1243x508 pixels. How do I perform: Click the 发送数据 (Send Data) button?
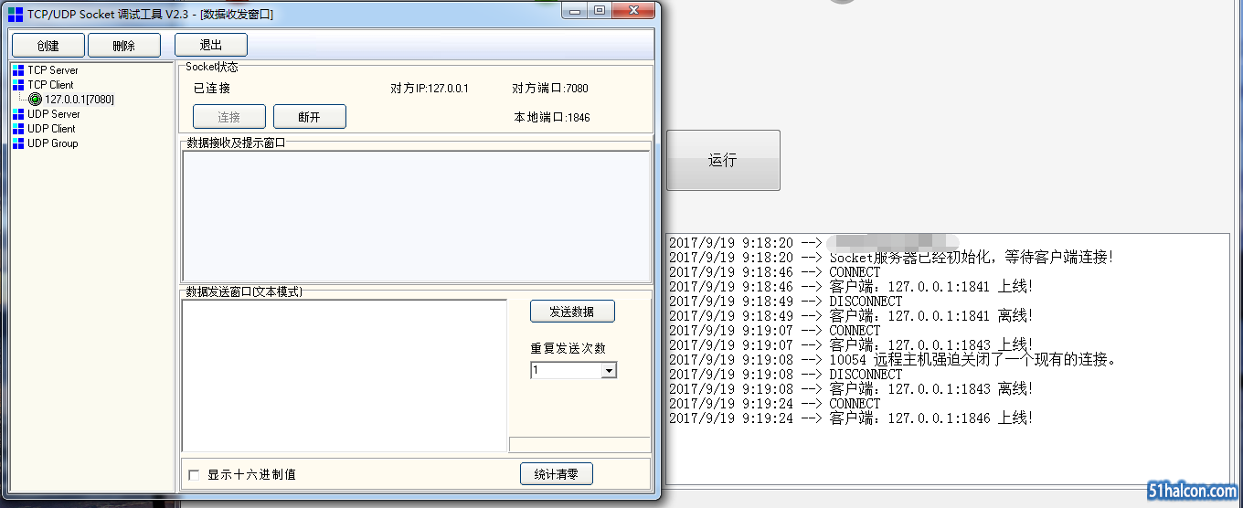point(572,312)
